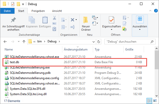Click the Einfügen clipboard icon
Viewport: 159px width, 104px height.
point(45,20)
